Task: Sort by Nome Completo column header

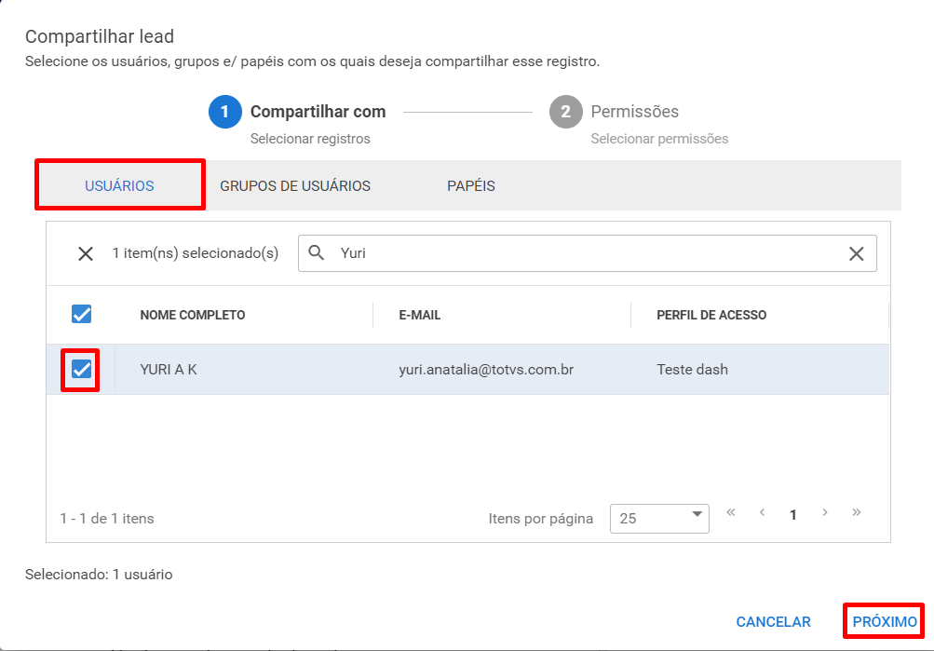Action: tap(193, 315)
